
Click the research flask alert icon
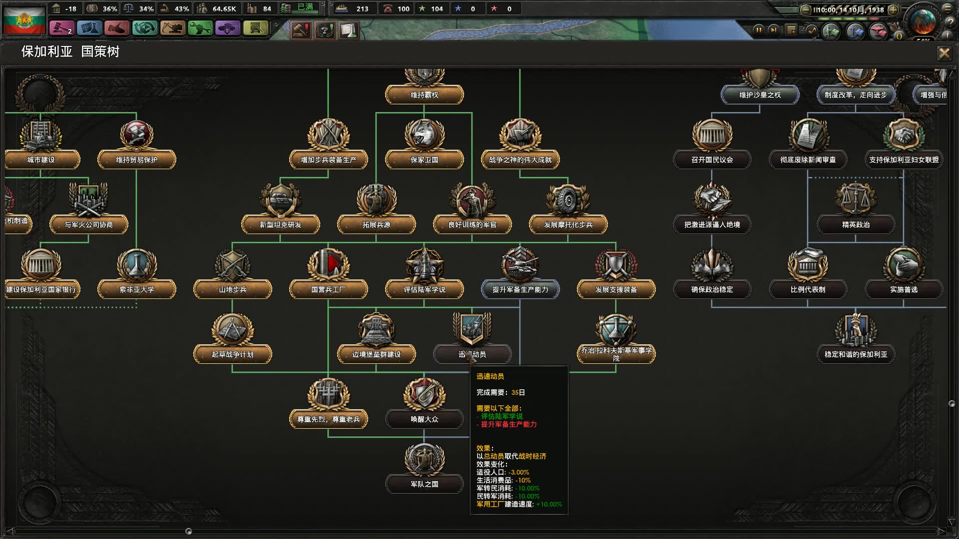349,30
